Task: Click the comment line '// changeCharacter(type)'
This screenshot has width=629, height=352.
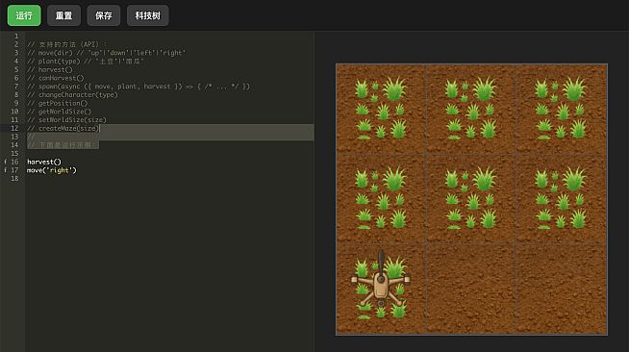Action: click(x=72, y=94)
